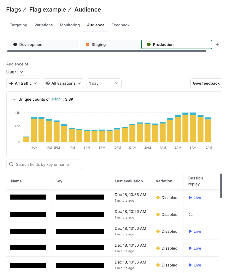
Task: Click the yellow Disabled diamond in the first row
Action: [158, 197]
